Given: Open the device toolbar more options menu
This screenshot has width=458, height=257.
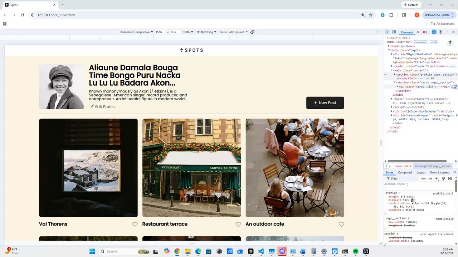Looking at the screenshot, I should (378, 32).
